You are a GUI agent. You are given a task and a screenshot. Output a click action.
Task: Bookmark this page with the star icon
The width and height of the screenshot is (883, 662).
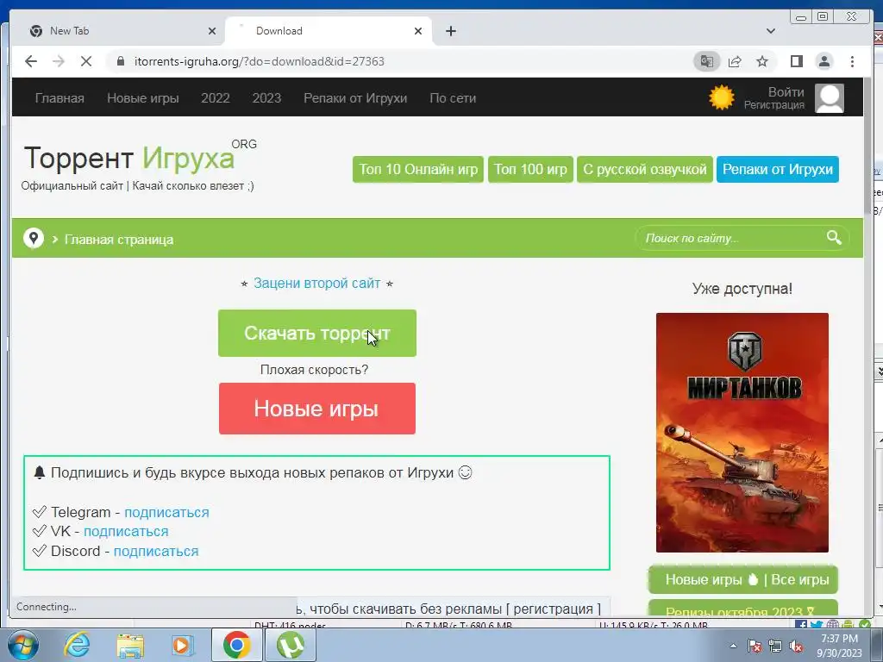click(x=762, y=61)
